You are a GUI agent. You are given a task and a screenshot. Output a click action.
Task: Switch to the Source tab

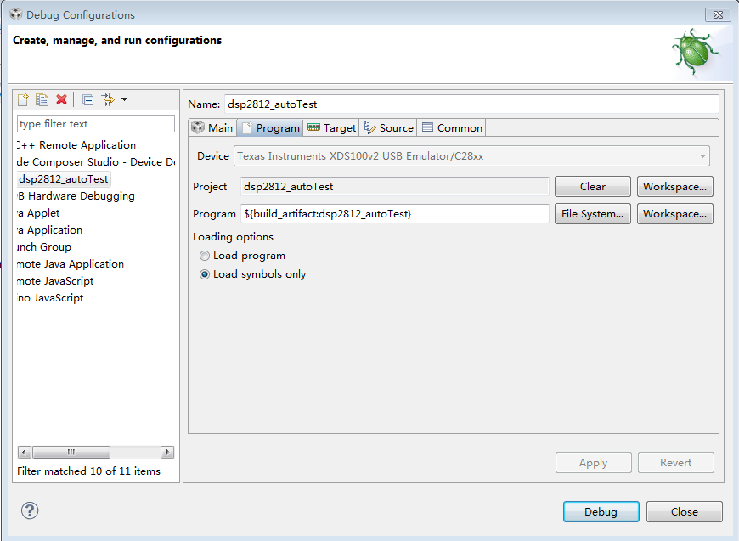[x=388, y=128]
